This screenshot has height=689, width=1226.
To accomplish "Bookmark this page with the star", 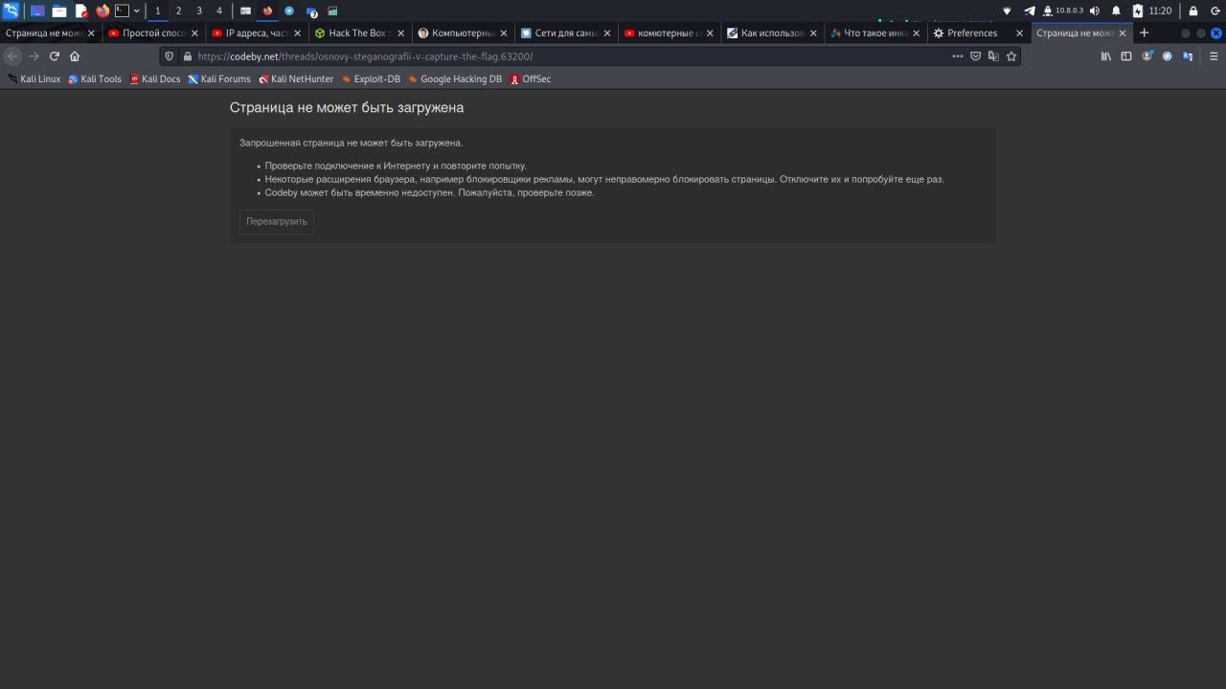I will point(1010,56).
